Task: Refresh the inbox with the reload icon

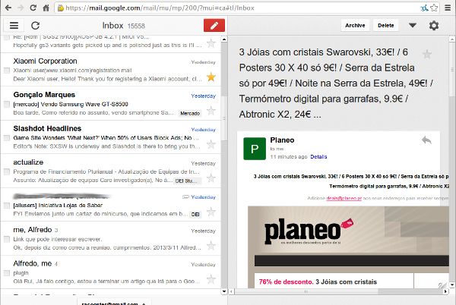Action: click(35, 25)
